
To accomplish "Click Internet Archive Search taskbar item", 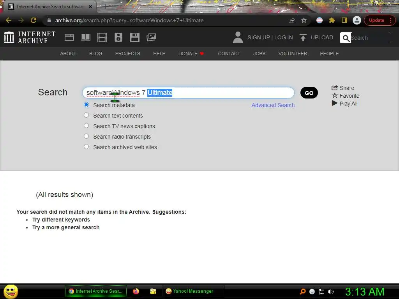I will (x=96, y=291).
